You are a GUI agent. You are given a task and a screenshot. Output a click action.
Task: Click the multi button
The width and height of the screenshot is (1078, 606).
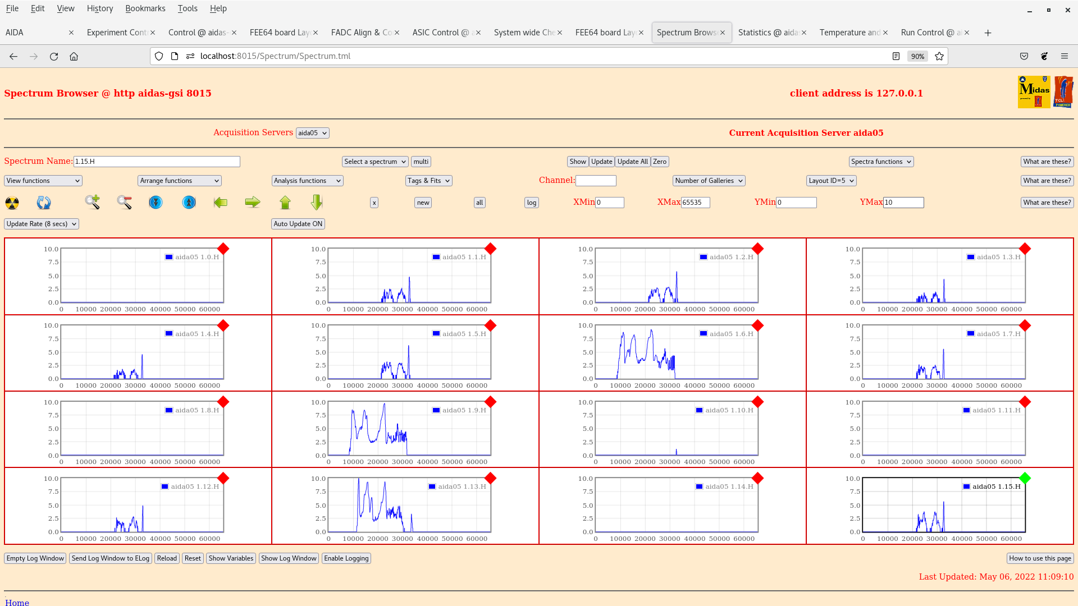pos(421,162)
